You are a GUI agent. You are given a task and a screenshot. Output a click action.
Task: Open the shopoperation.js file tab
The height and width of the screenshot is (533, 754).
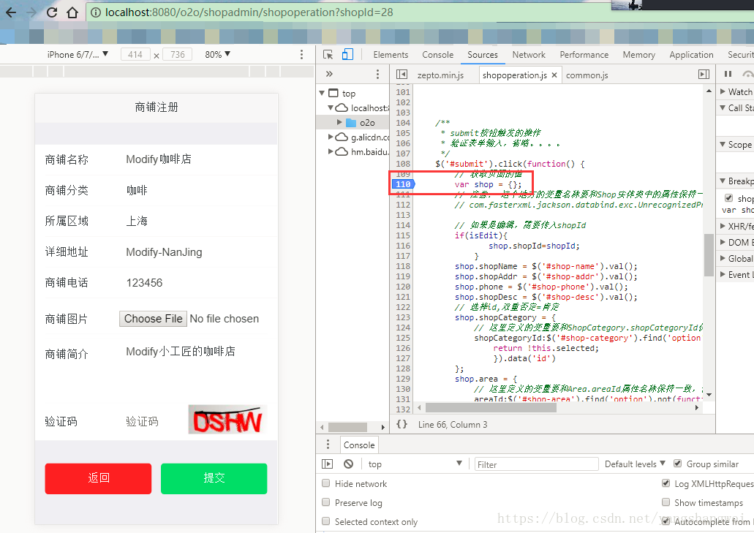coord(514,74)
